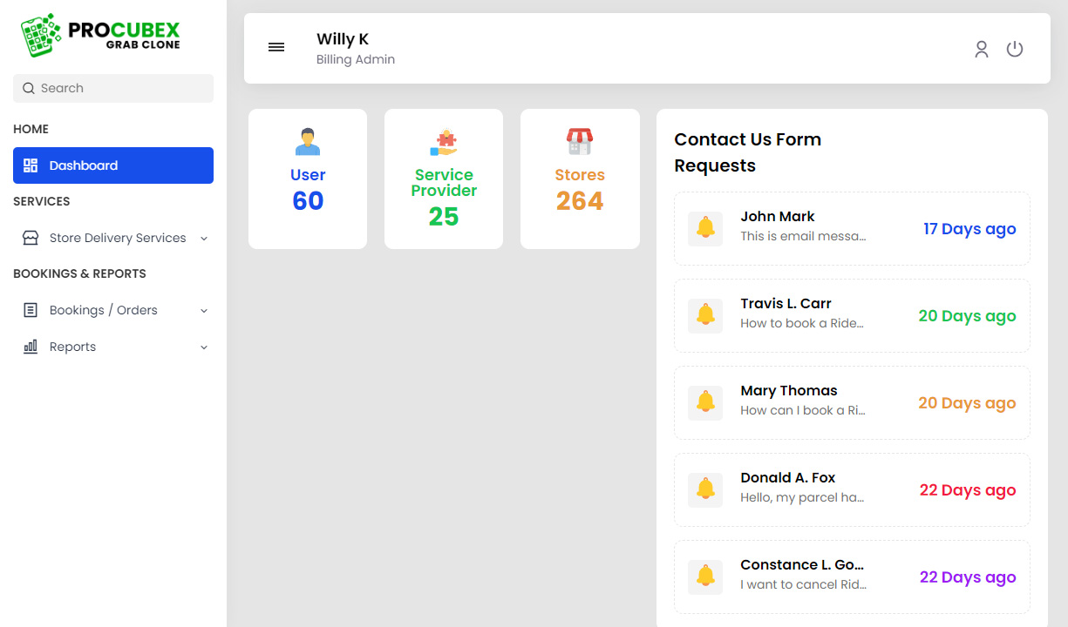Screen dimensions: 1068x627
Task: Expand Store Delivery Services chevron
Action: pos(204,239)
